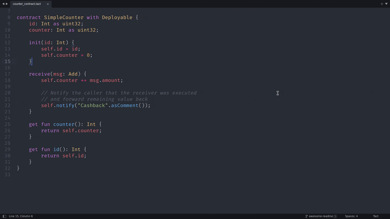Click the closing brace on line 32
Image resolution: width=390 pixels, height=219 pixels.
click(18, 168)
